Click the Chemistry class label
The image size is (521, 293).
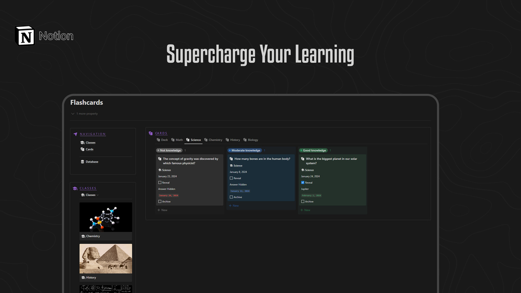[x=93, y=236]
